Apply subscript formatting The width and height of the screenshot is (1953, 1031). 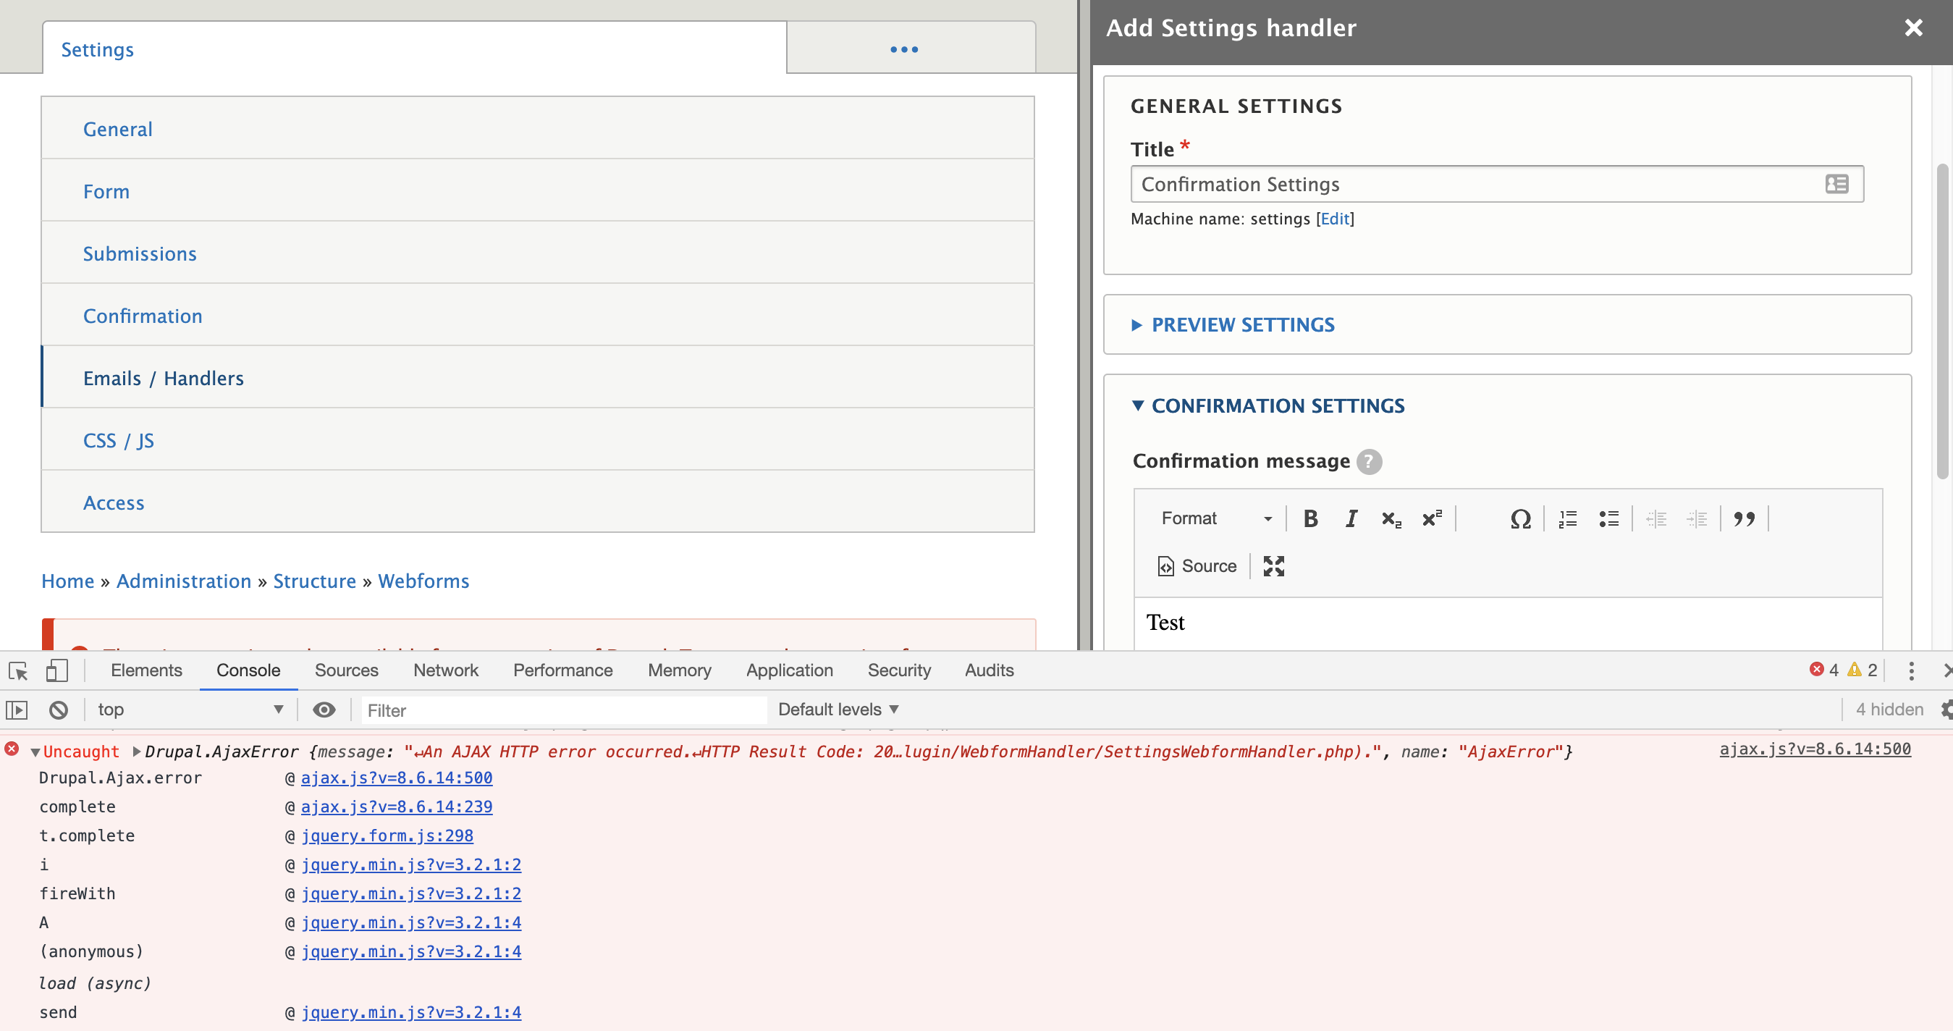click(x=1391, y=518)
